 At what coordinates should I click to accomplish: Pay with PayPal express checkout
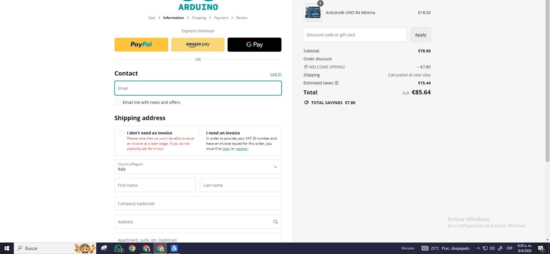tap(141, 45)
